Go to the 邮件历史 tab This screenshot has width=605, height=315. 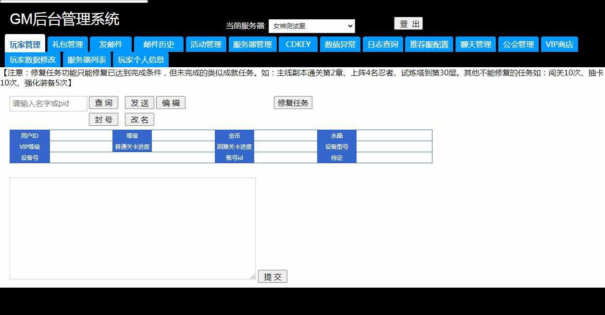(159, 44)
